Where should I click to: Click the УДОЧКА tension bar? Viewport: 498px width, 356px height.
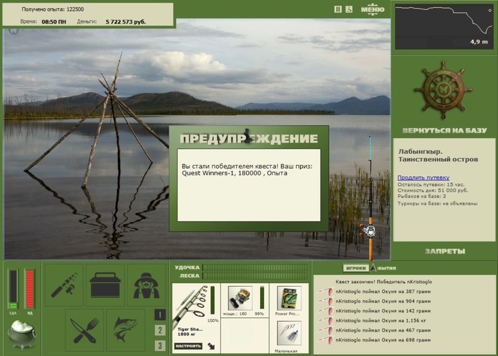[255, 268]
